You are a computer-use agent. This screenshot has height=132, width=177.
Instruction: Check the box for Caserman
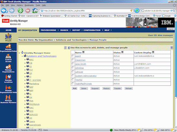click(x=73, y=60)
